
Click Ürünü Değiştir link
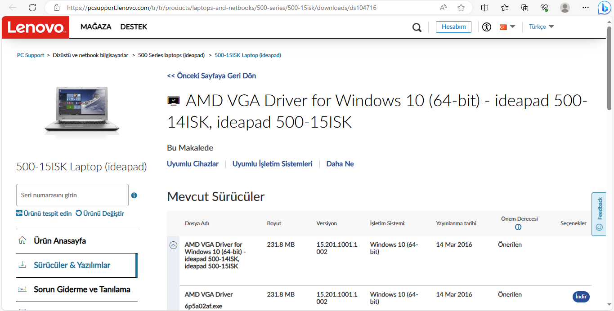pyautogui.click(x=100, y=213)
